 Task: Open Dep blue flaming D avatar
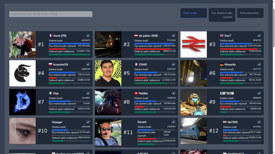pos(22,102)
